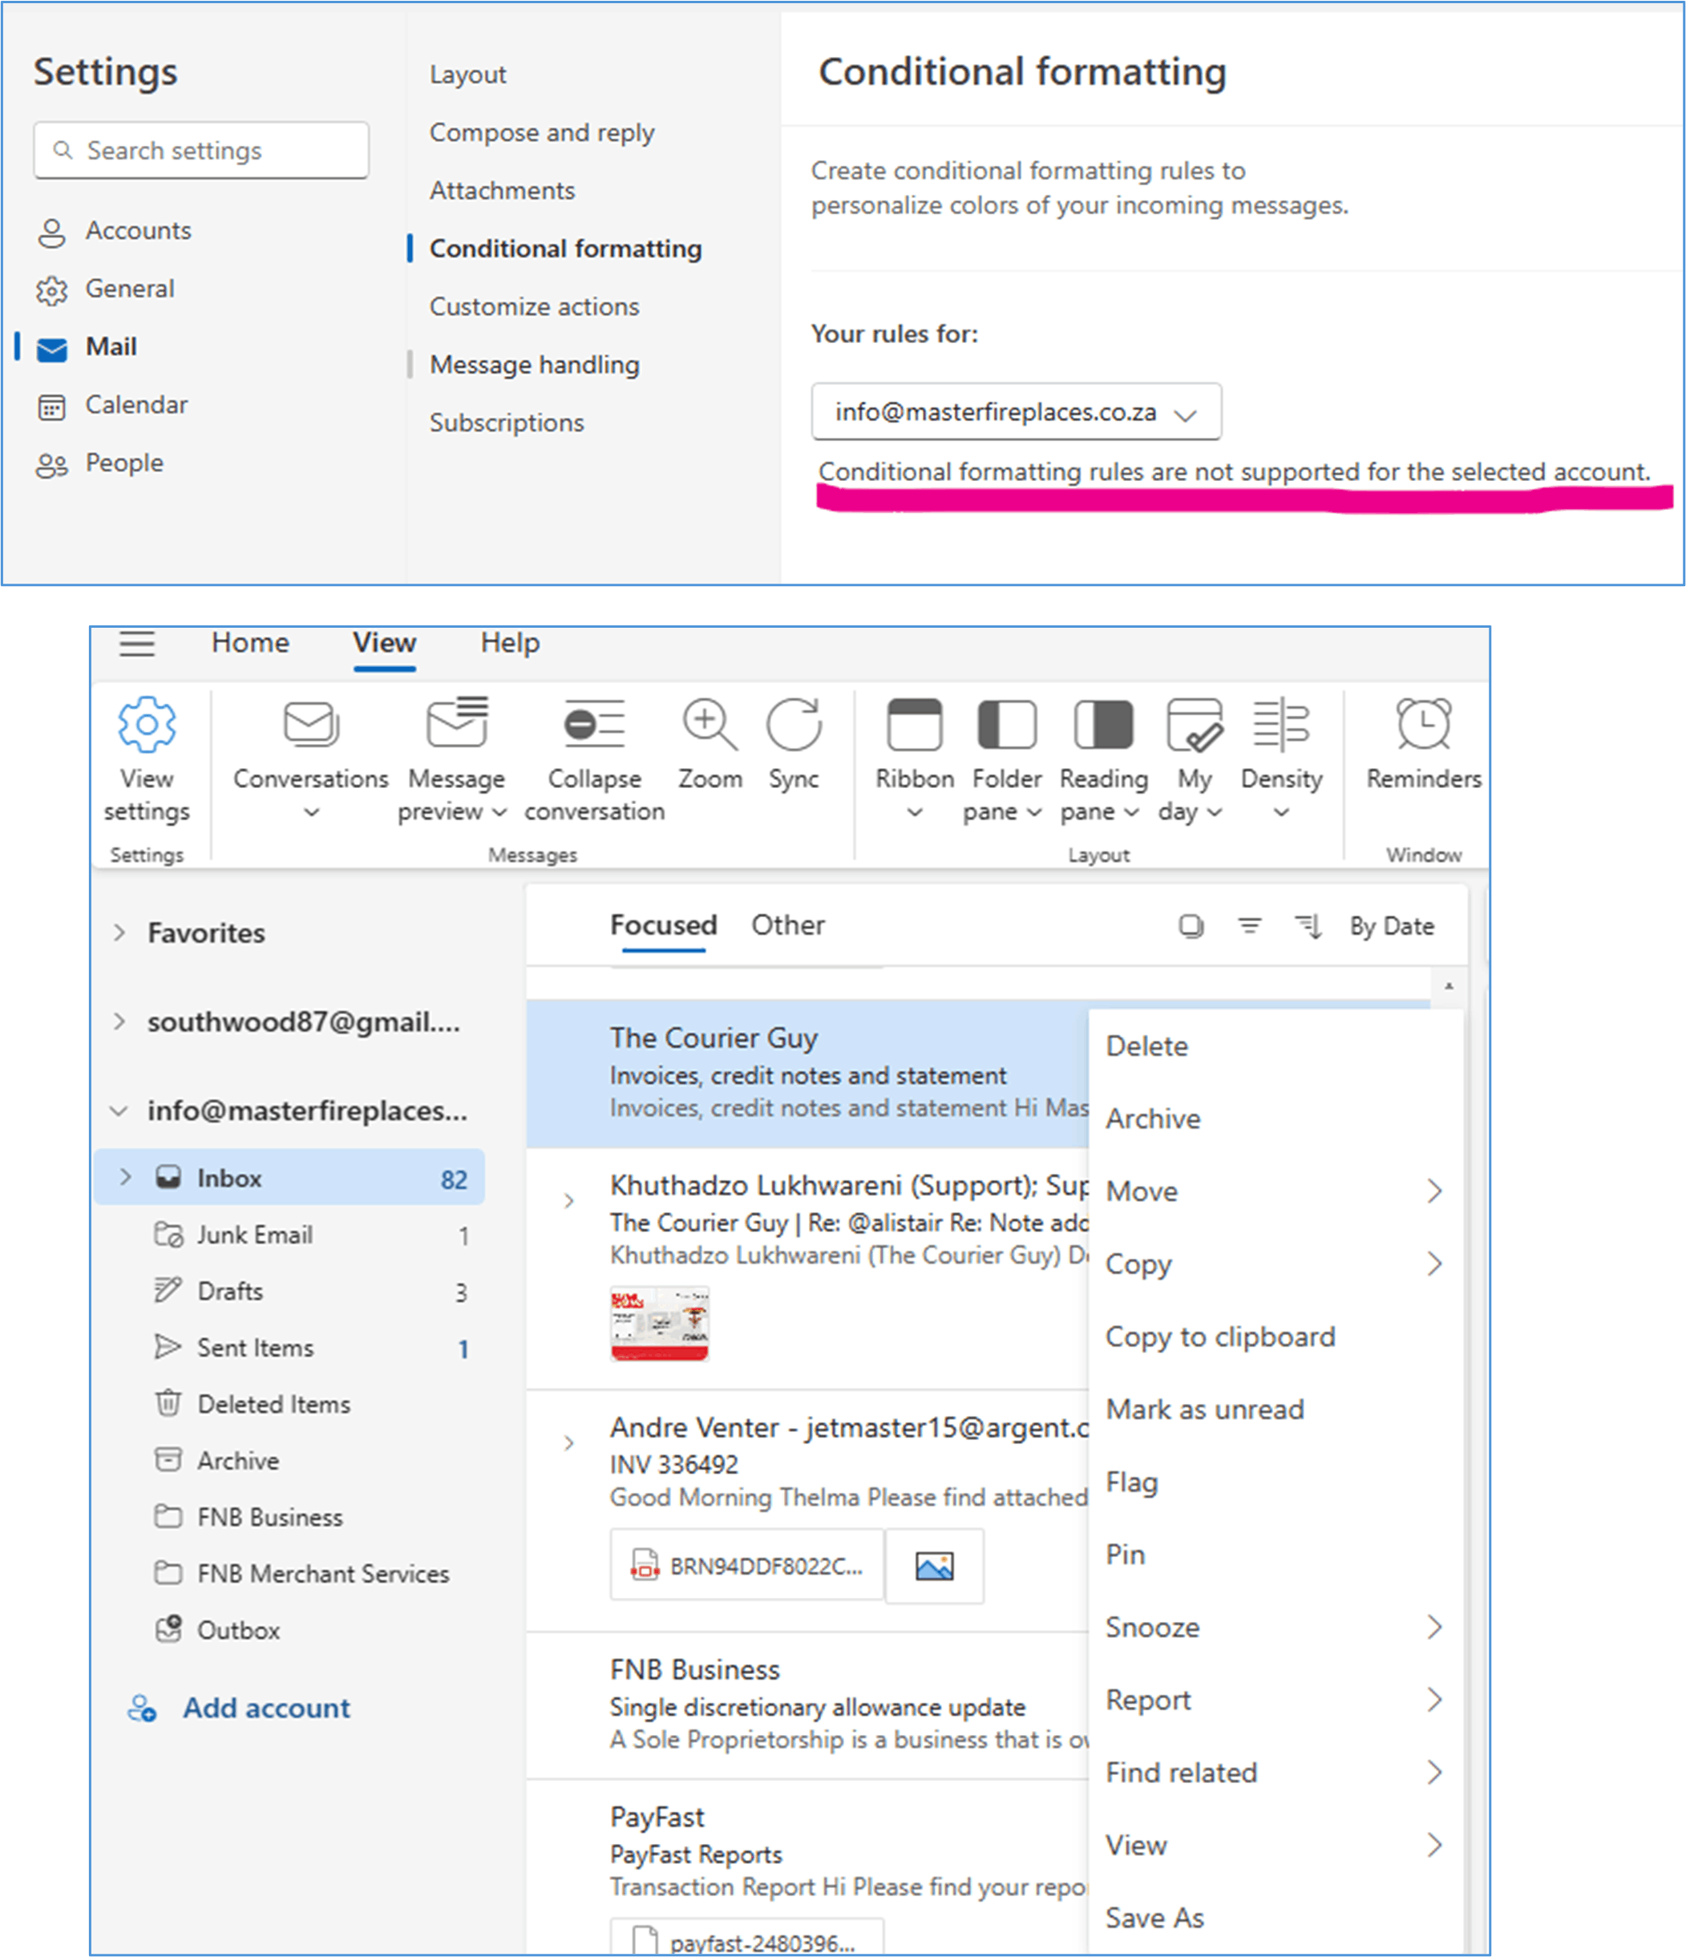Toggle the hamburger navigation menu
This screenshot has width=1686, height=1957.
point(137,644)
